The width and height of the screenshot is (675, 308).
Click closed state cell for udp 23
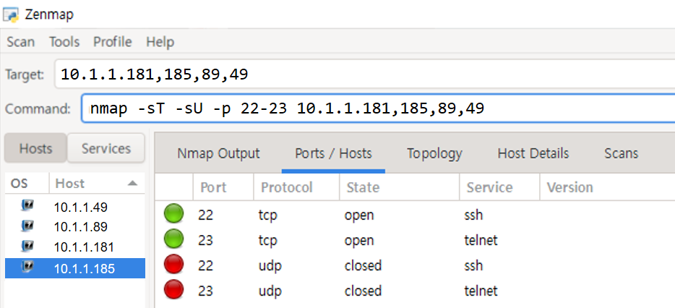(x=363, y=291)
